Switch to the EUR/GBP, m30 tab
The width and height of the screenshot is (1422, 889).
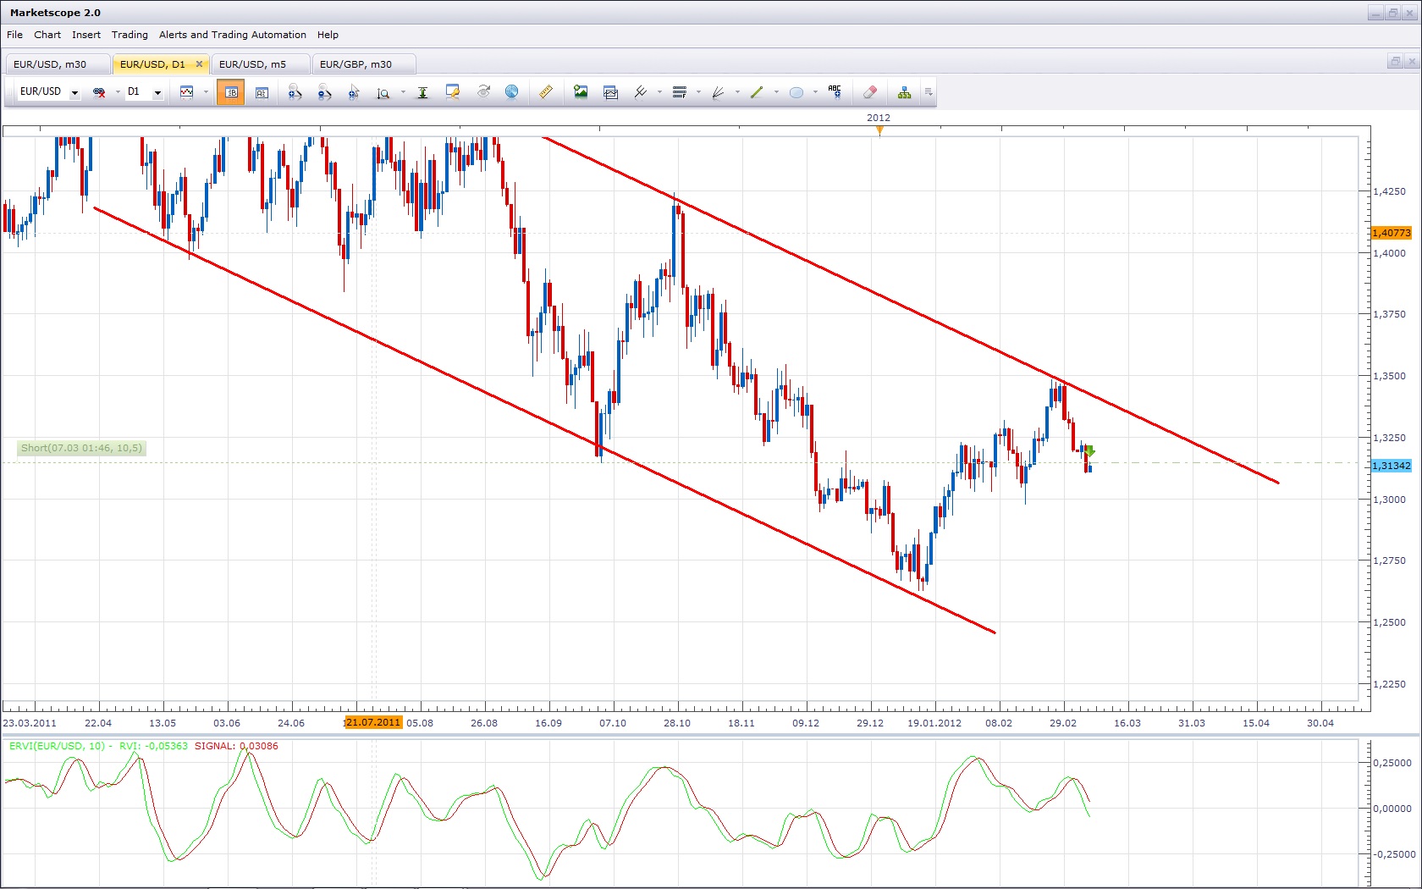pyautogui.click(x=355, y=64)
